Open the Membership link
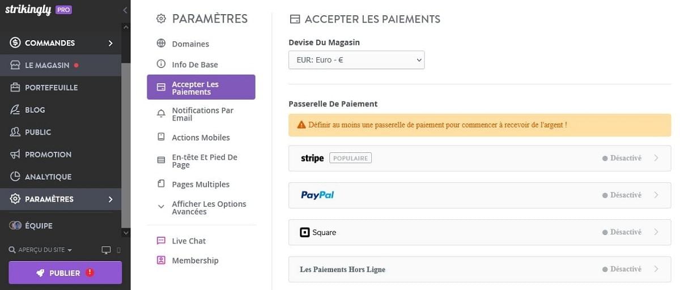This screenshot has height=290, width=680. tap(195, 261)
